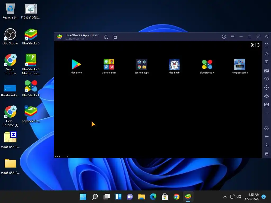Select the cvmf yellow folder on desktop
Screen dimensions: 271x203
pyautogui.click(x=10, y=166)
